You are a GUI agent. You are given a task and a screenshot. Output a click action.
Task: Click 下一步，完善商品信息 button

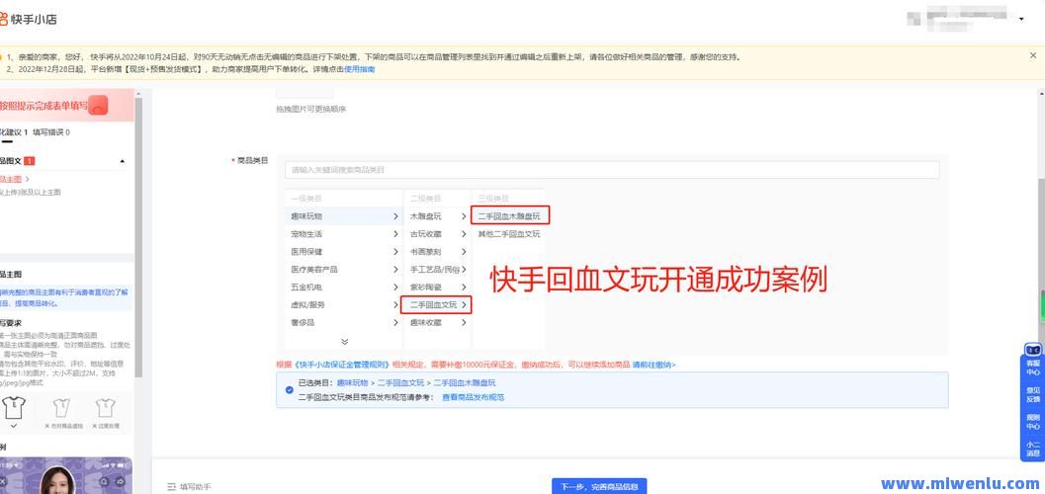click(x=599, y=487)
